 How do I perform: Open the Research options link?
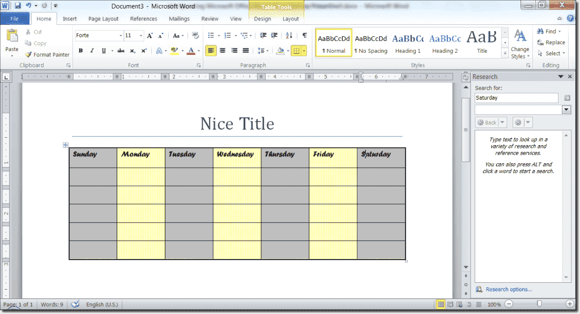tap(509, 290)
